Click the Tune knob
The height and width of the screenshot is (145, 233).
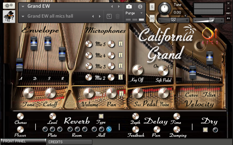pyautogui.click(x=164, y=8)
